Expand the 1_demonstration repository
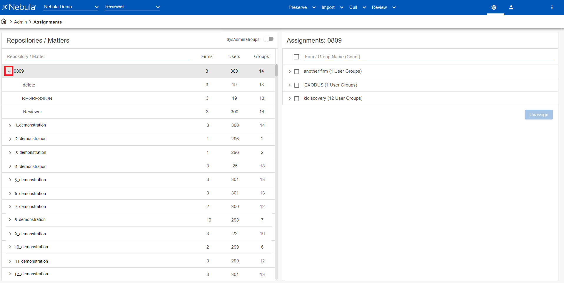Screen dimensions: 564x283 click(10, 125)
